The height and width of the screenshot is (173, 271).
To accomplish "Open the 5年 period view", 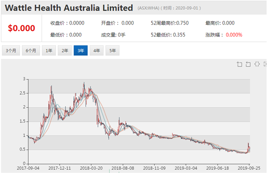I will 112,50.
